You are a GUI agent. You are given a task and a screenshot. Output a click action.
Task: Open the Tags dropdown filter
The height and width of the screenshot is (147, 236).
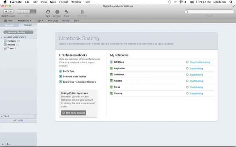point(40,21)
